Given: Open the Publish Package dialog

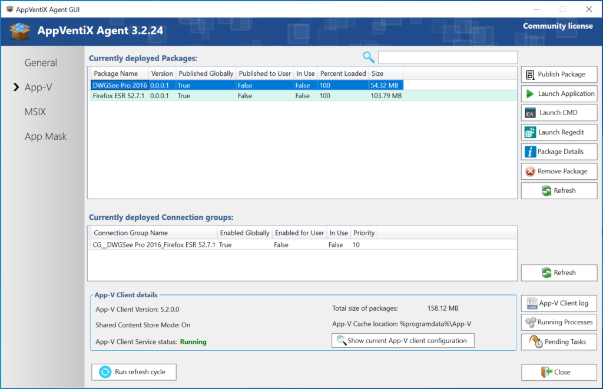Looking at the screenshot, I should point(558,74).
